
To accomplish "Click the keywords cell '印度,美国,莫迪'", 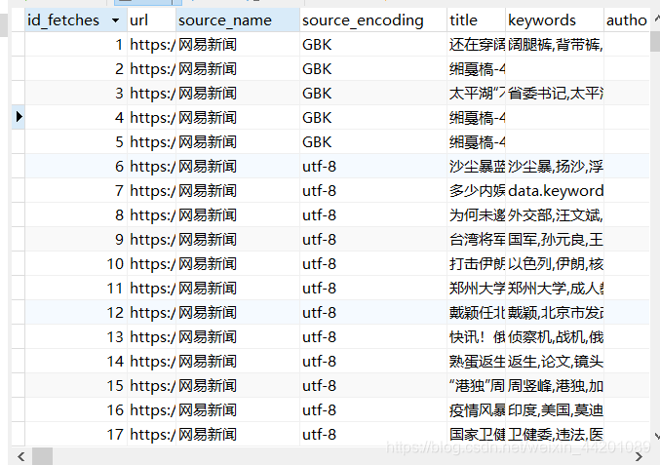I will coord(555,409).
